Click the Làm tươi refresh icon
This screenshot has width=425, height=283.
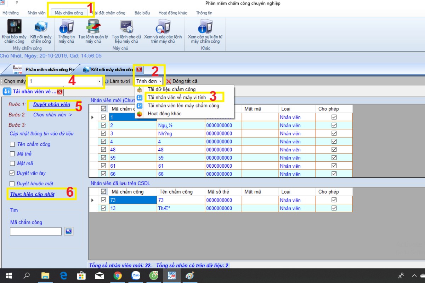point(106,81)
